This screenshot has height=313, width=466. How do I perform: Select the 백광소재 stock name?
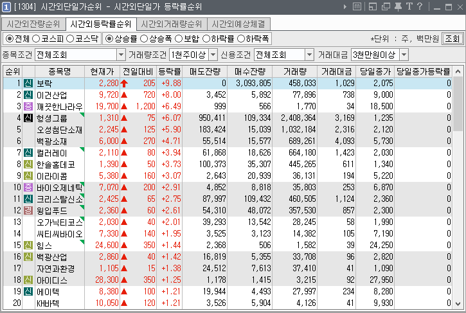(52, 141)
